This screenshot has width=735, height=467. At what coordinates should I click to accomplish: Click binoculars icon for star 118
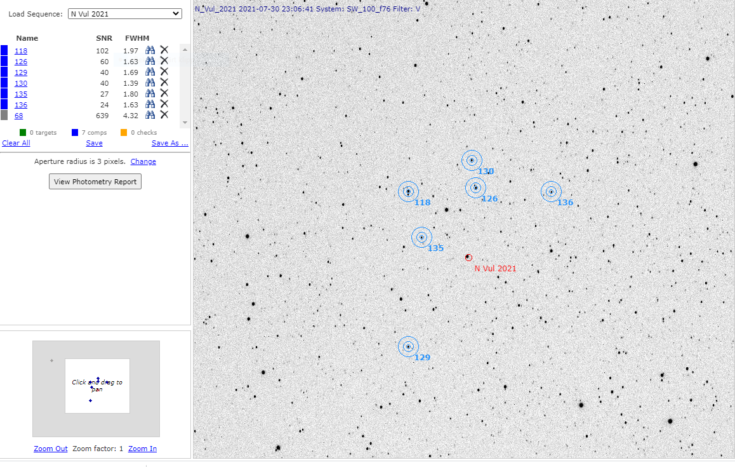(150, 50)
